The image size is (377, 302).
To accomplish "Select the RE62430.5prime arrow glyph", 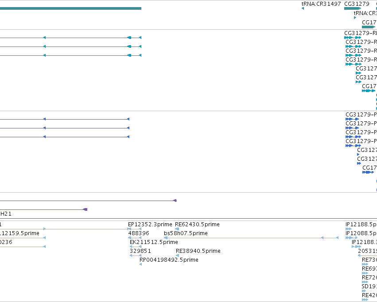I will point(177,229).
